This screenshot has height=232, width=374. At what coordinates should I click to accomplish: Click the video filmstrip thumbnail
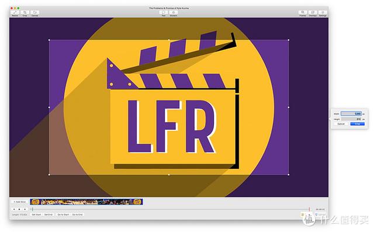click(x=86, y=202)
